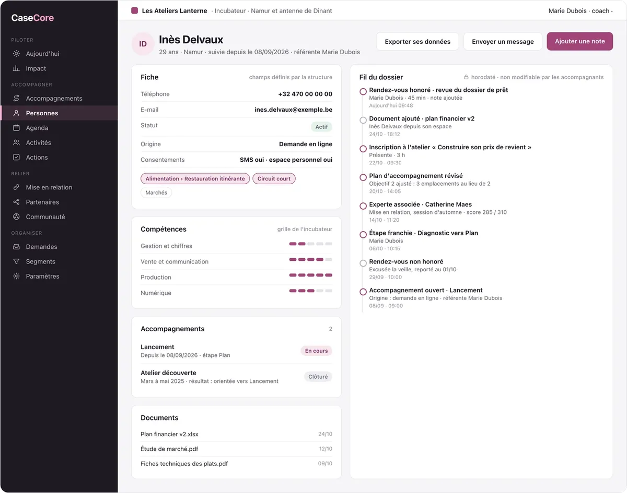Open Demandes in sidebar
Screen dimensions: 627x493
[59, 247]
